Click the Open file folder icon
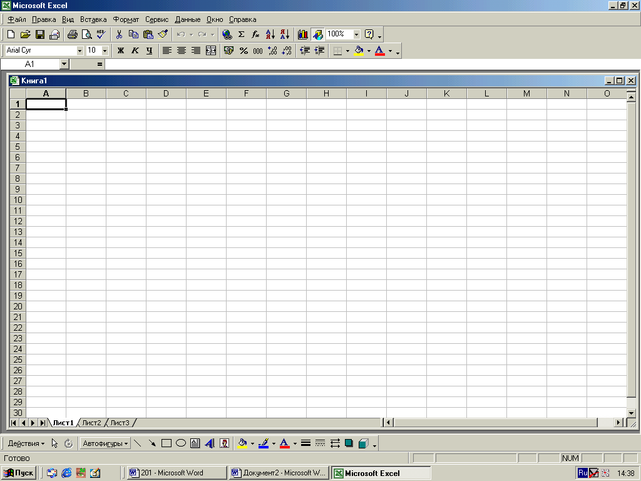The height and width of the screenshot is (481, 641). [25, 34]
